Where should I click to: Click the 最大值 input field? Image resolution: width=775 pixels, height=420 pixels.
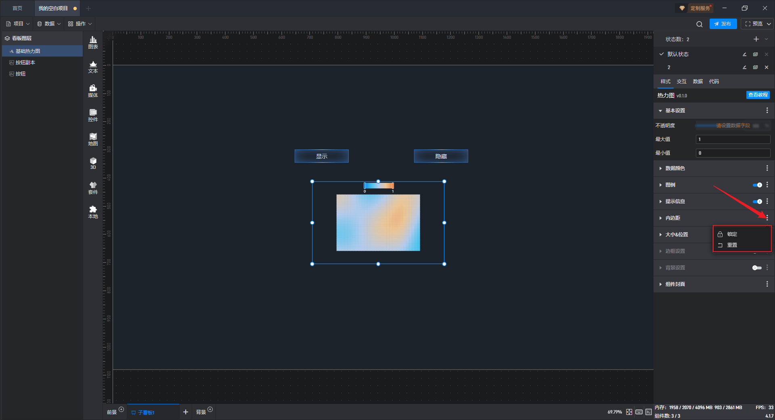click(x=733, y=139)
